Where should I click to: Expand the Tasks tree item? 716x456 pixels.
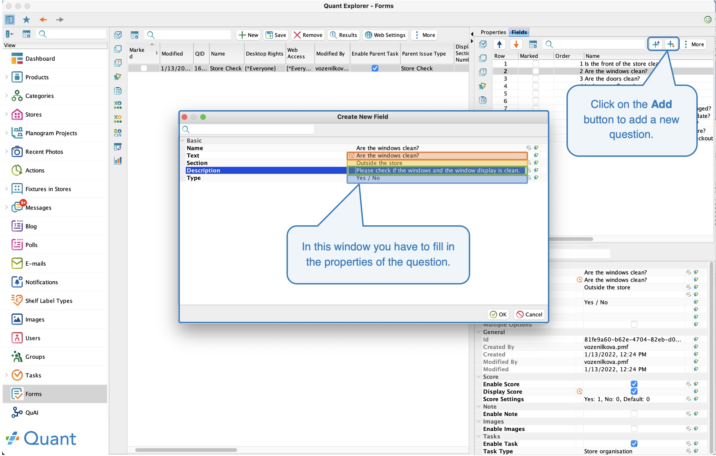click(7, 375)
